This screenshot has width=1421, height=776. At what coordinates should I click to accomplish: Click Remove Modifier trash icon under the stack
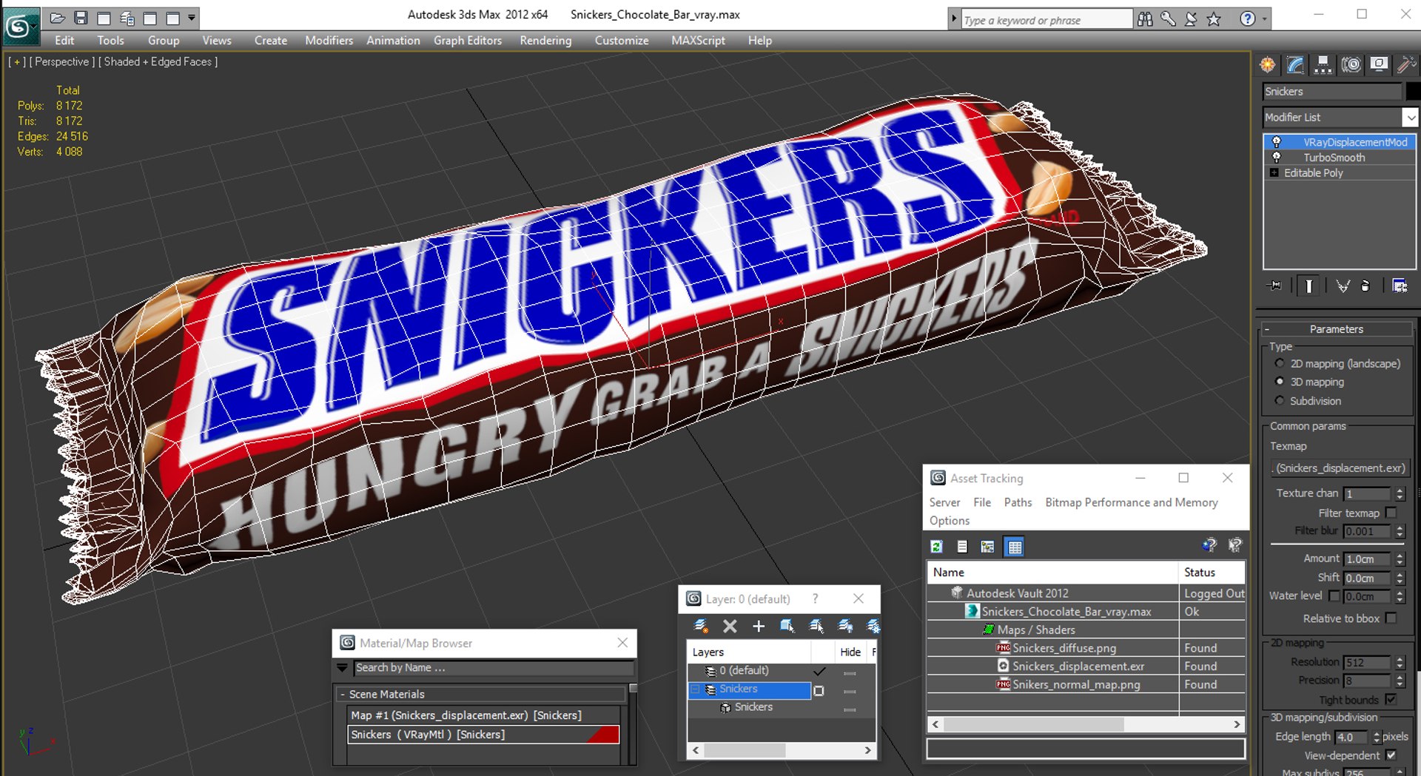1365,286
